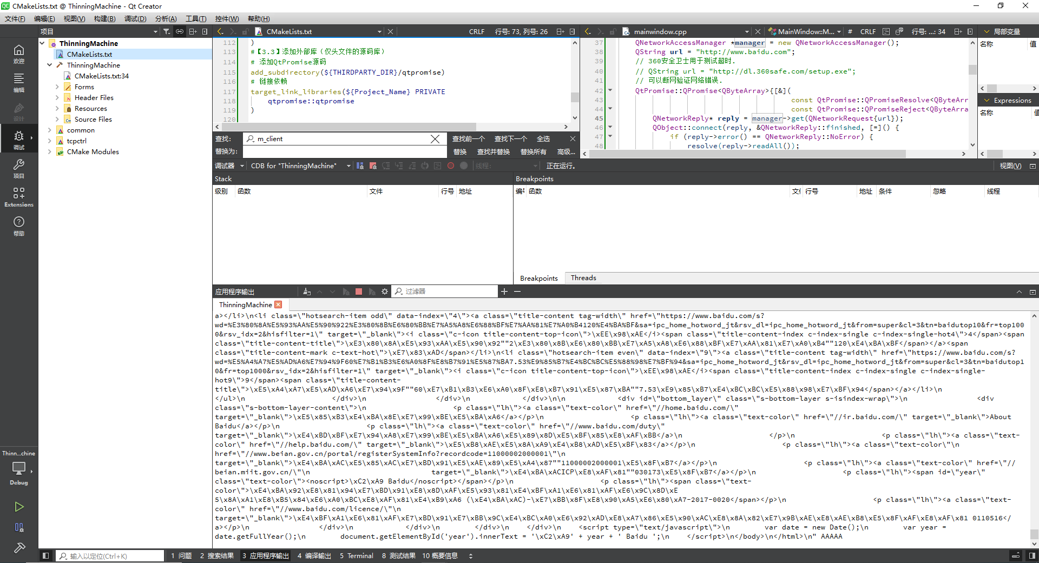Split the project sidebar panel
1039x563 pixels.
(x=193, y=31)
